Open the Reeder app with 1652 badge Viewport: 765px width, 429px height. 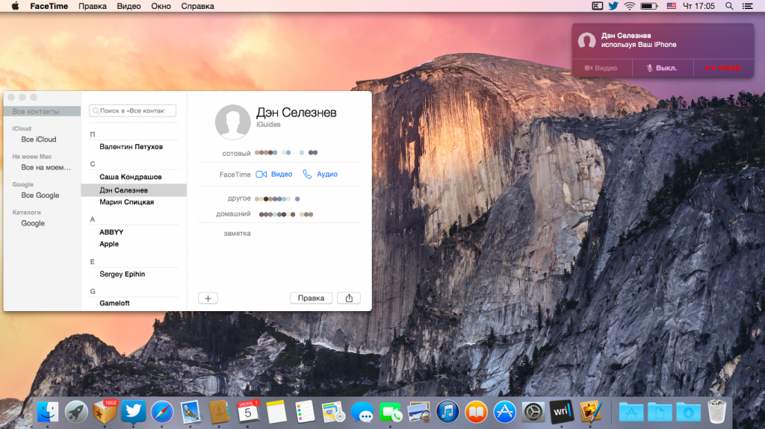coord(105,413)
